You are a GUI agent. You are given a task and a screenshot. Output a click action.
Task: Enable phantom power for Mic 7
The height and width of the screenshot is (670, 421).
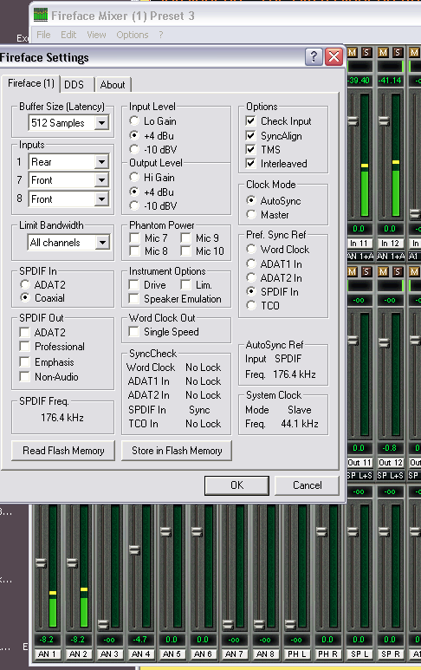[134, 237]
